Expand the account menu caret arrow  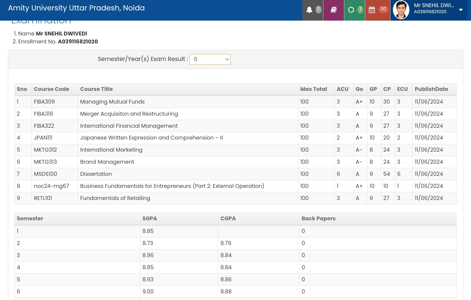(x=461, y=10)
